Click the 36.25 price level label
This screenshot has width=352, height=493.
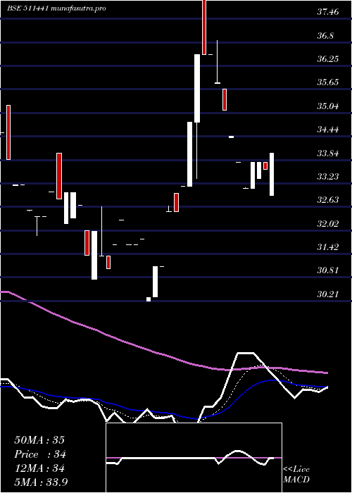[x=328, y=59]
